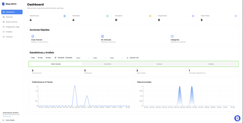Click the Organiza el contenido description

[178, 42]
